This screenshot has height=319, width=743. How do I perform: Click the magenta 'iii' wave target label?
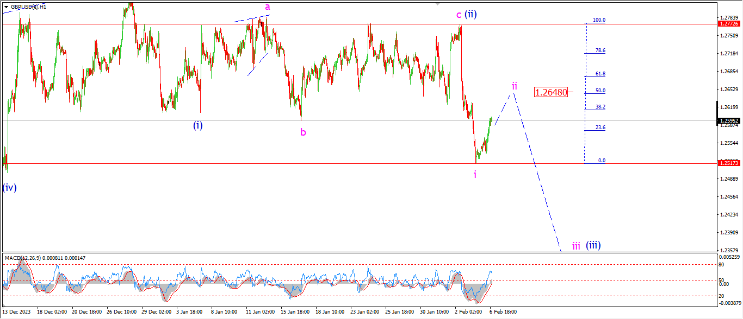(x=576, y=246)
